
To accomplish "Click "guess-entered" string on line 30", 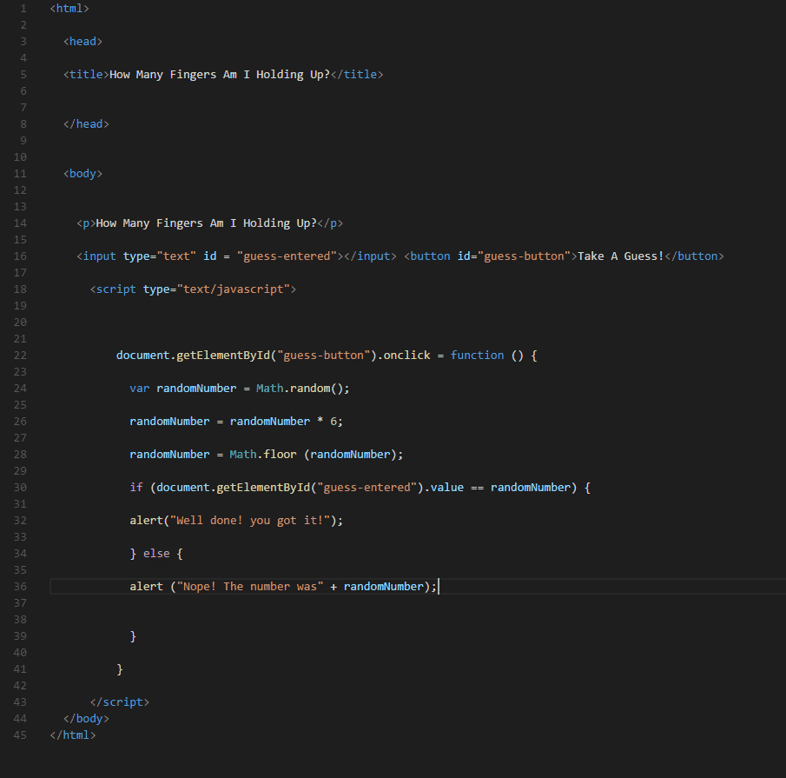I will (367, 488).
